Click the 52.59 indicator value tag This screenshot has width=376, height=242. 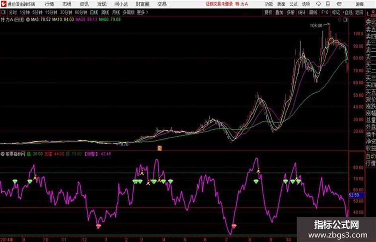tap(356, 195)
